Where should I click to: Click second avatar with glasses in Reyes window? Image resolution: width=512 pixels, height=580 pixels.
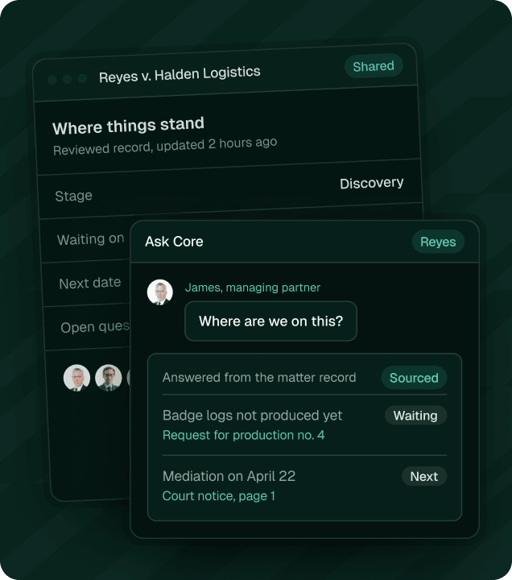tap(109, 378)
